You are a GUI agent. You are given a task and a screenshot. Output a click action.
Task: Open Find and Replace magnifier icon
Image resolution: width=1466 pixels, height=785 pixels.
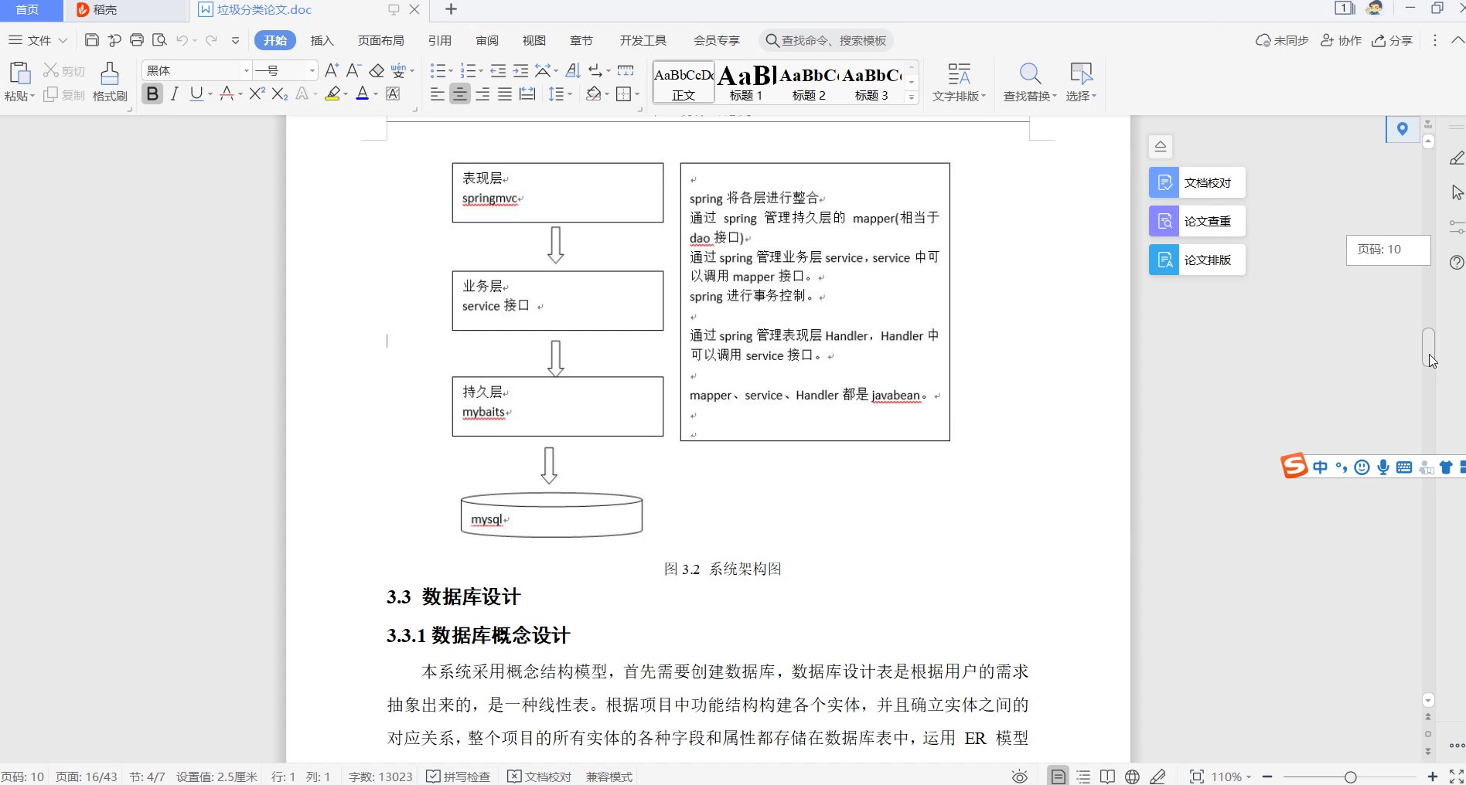[1030, 74]
